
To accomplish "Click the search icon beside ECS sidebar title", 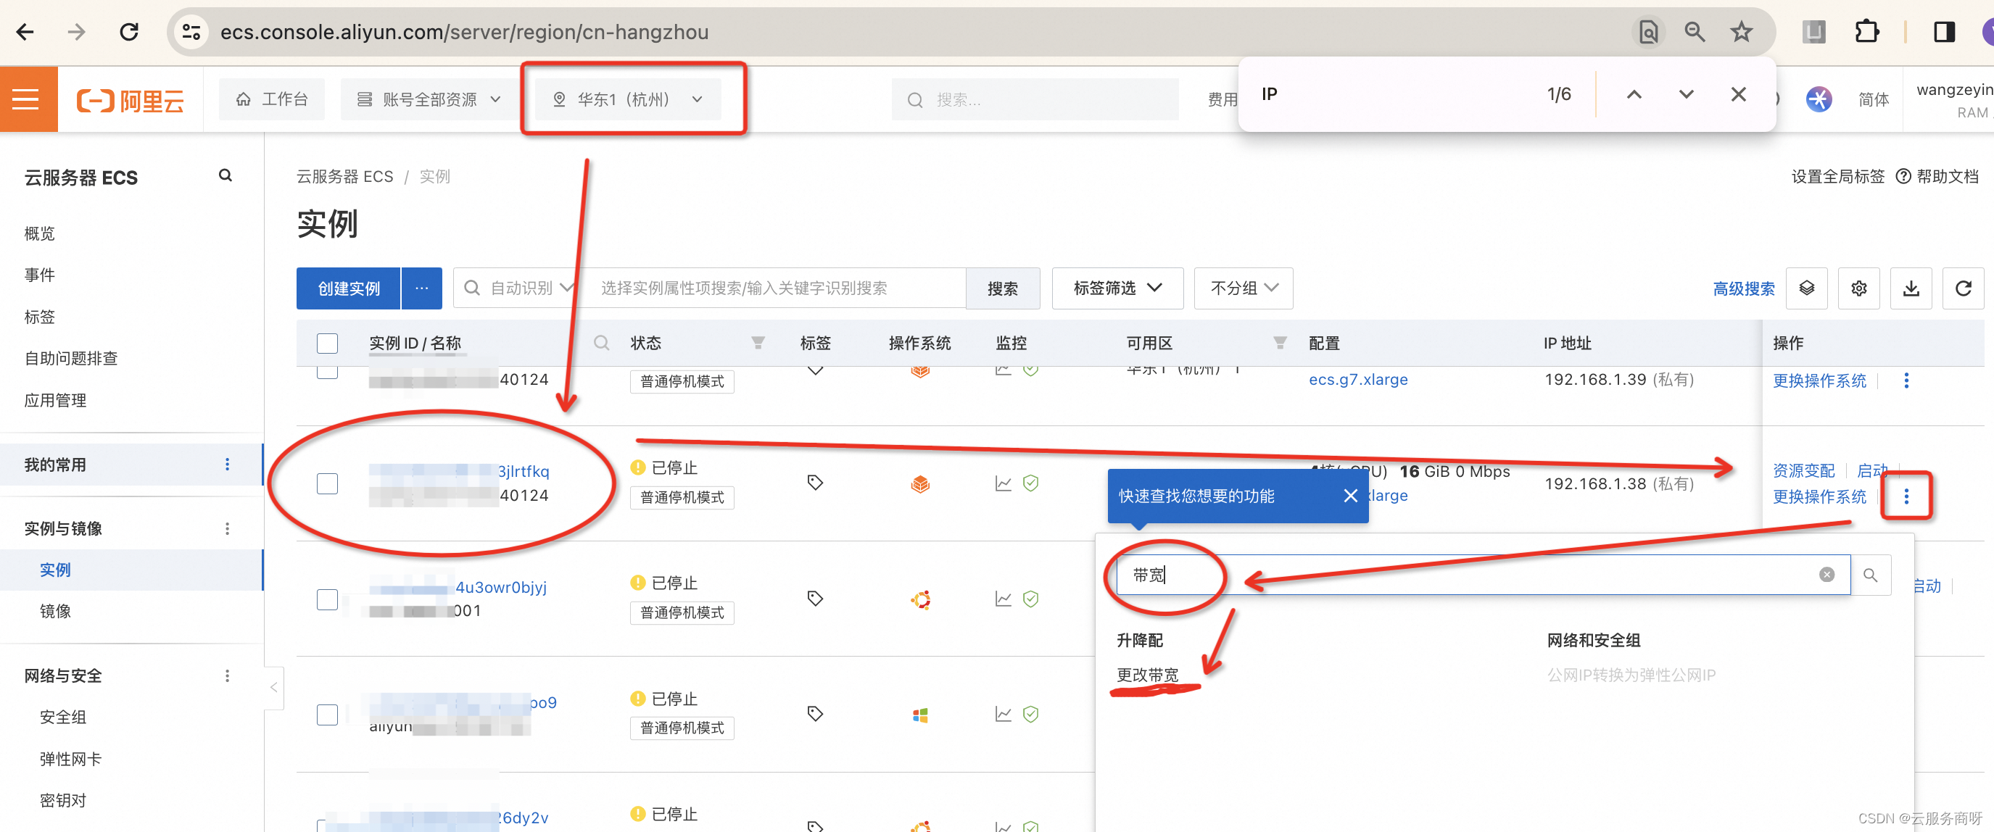I will [226, 175].
